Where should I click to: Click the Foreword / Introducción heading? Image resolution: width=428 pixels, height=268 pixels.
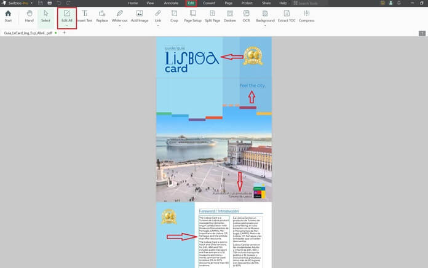(x=219, y=211)
